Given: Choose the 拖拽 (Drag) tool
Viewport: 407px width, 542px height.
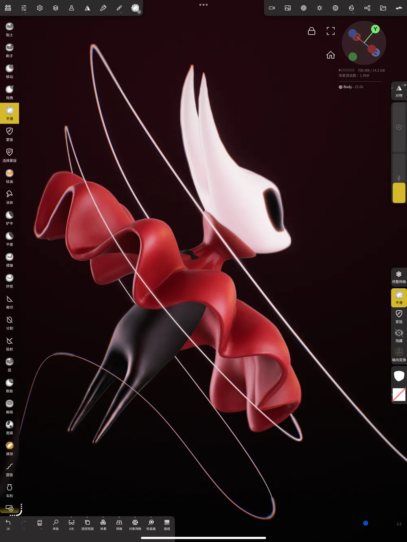Looking at the screenshot, I should coord(9,92).
